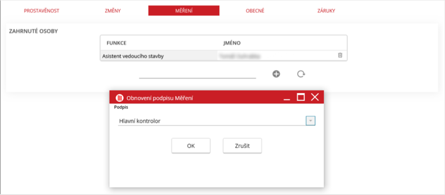Open the ZÁRUKY tab
Screen dimensions: 445x195
point(326,11)
